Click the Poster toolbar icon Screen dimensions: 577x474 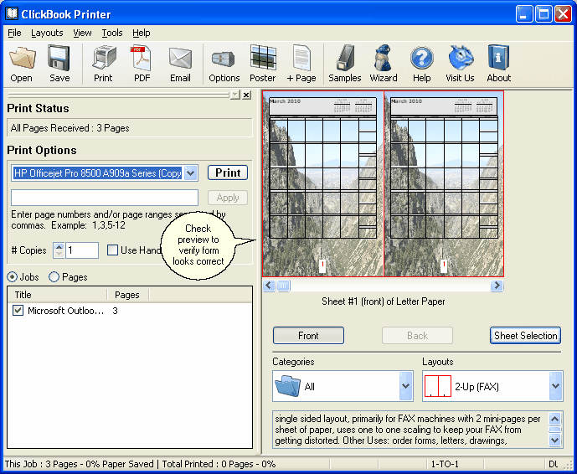click(x=263, y=58)
